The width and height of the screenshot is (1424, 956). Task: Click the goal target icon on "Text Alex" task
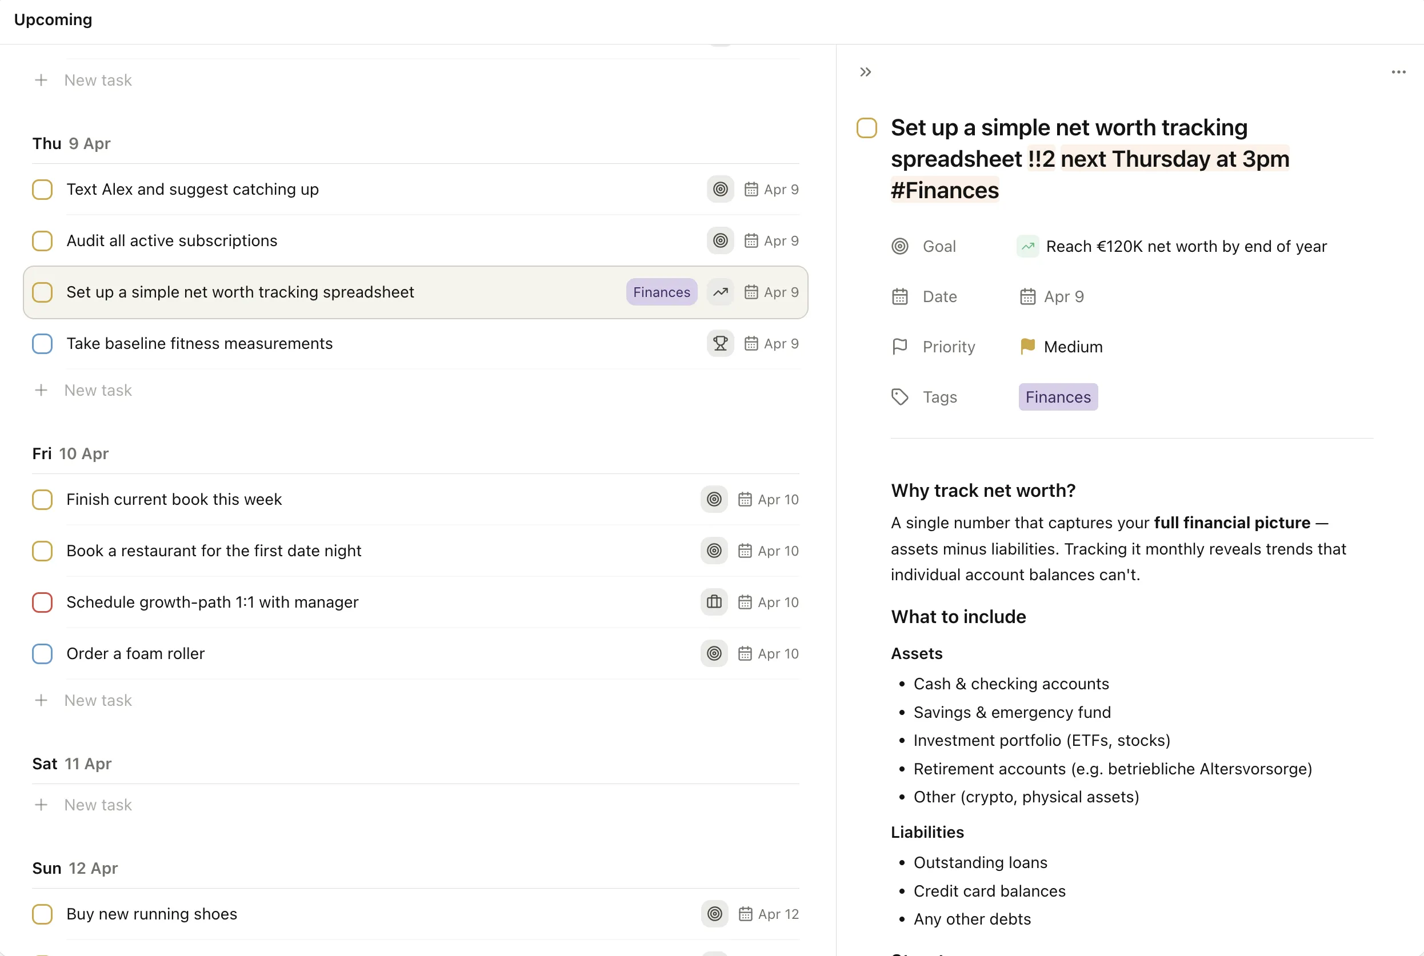pyautogui.click(x=720, y=189)
